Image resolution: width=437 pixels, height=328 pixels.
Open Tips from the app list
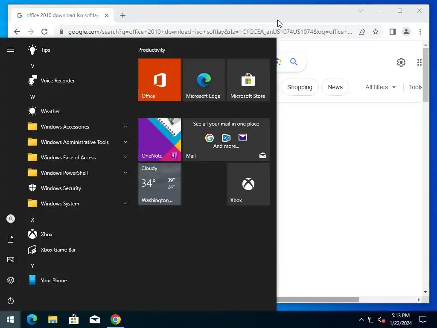tap(78, 50)
